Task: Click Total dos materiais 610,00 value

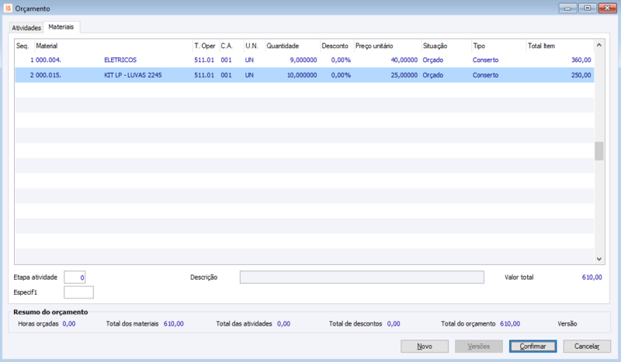Action: pos(173,323)
